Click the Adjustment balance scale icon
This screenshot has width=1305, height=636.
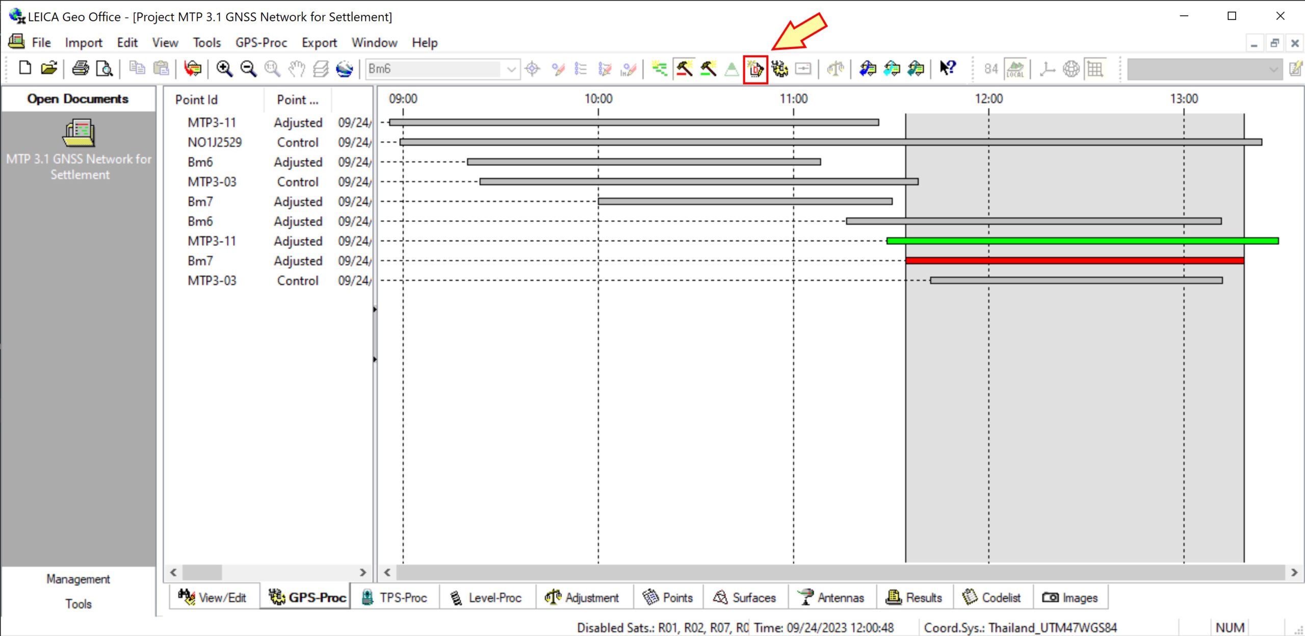click(836, 69)
